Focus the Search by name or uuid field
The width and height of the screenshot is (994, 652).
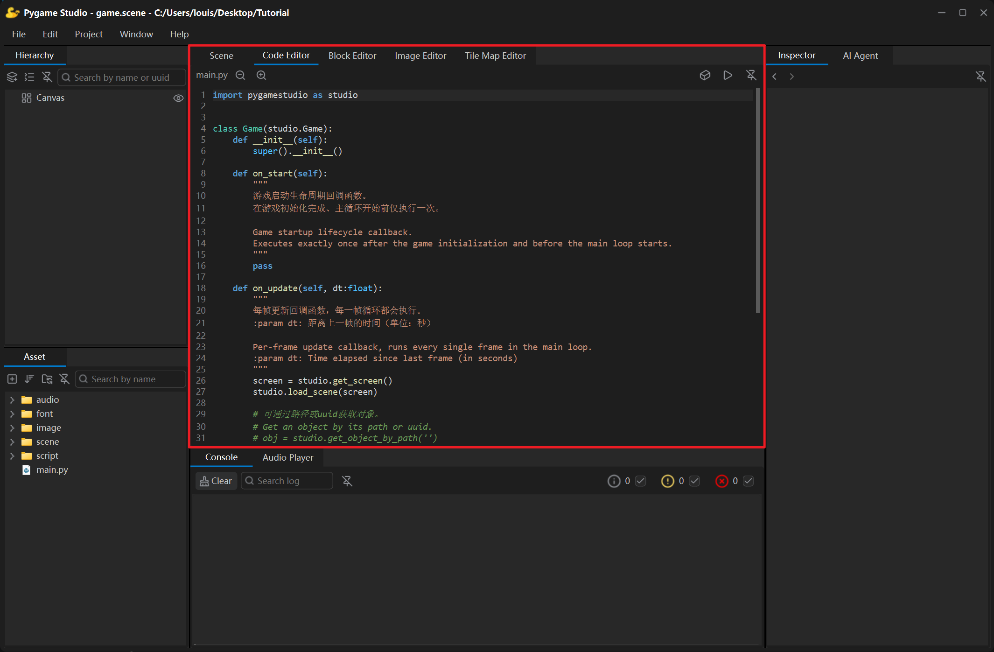tap(122, 77)
